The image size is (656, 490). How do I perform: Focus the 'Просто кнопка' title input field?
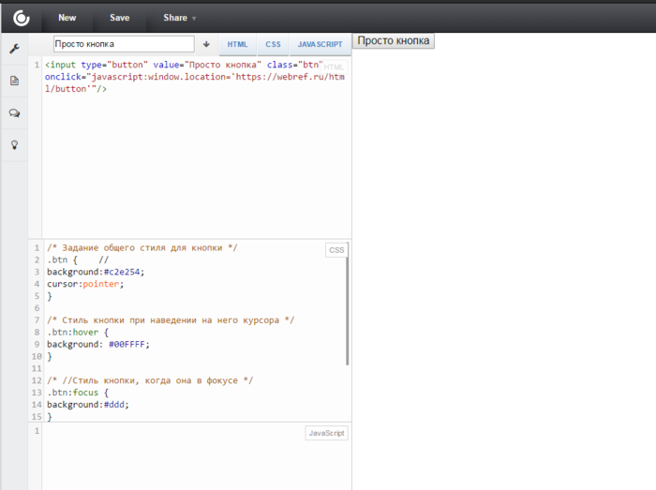[124, 44]
